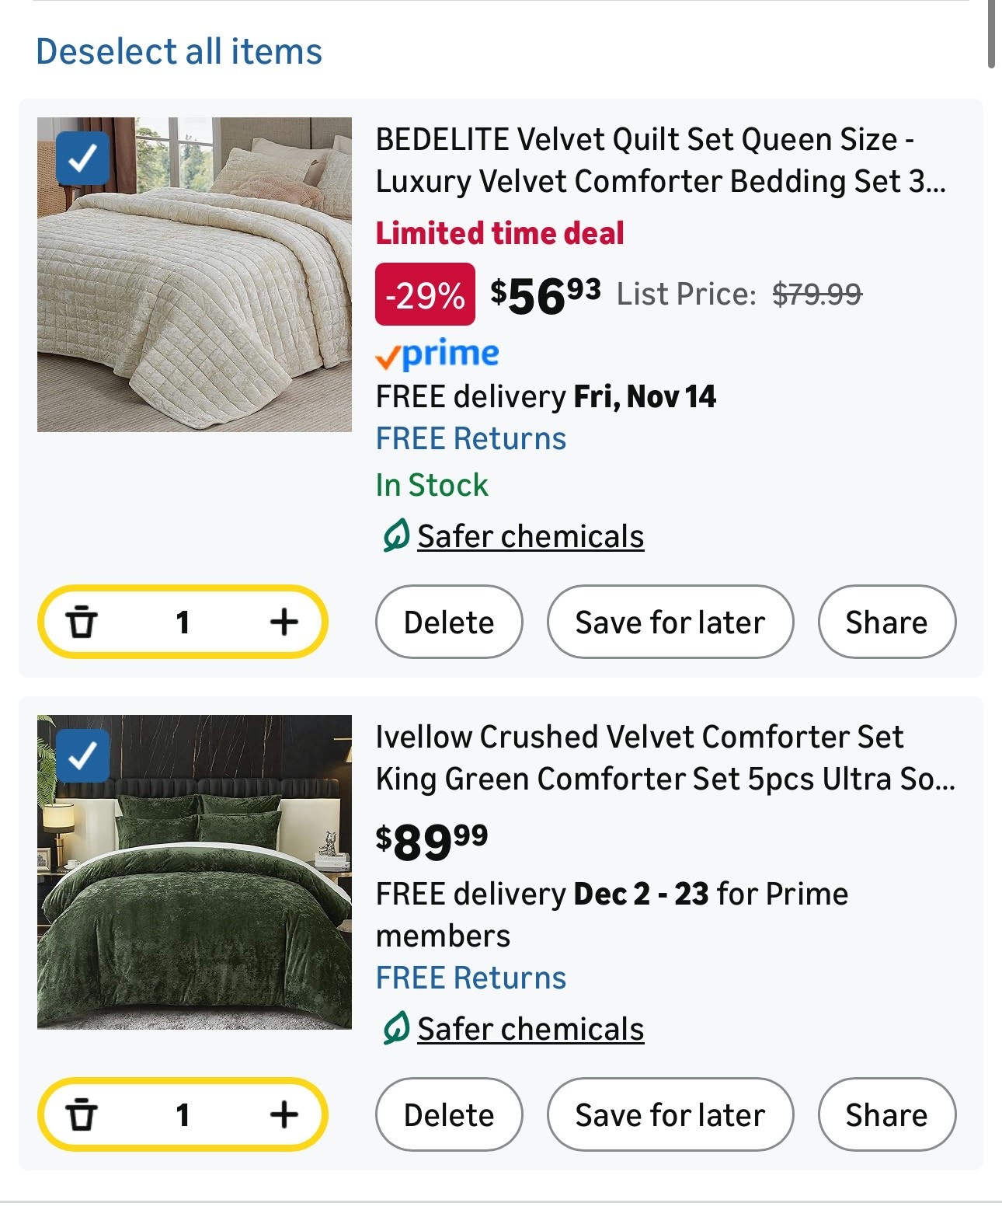Click the Prime badge on BEDELITE item
Image resolution: width=1002 pixels, height=1217 pixels.
click(x=437, y=354)
